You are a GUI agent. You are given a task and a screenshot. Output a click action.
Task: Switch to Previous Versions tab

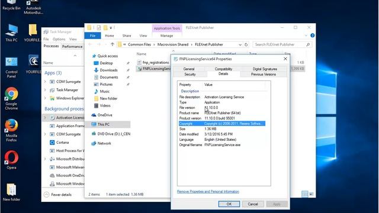point(263,75)
